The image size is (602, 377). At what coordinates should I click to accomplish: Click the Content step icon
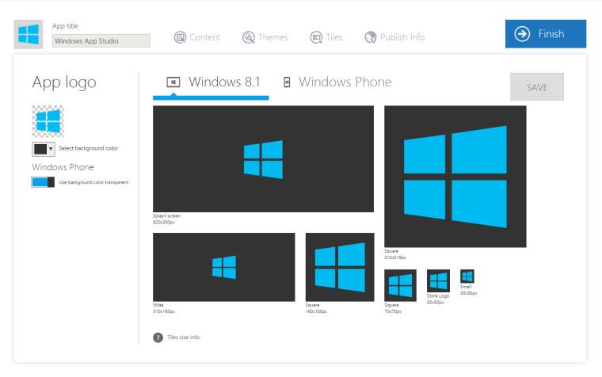tap(180, 37)
